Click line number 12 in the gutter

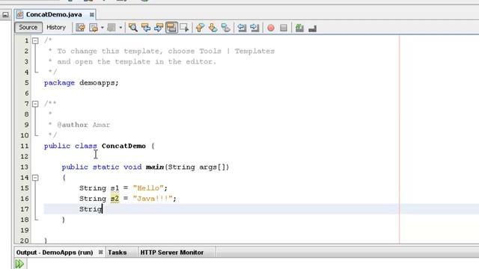click(25, 156)
